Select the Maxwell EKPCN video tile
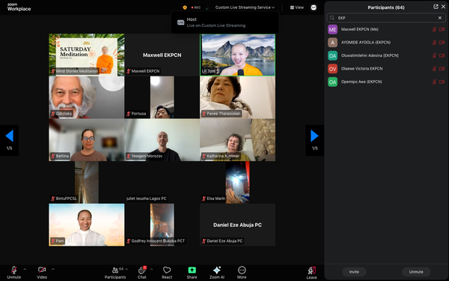 tap(162, 55)
